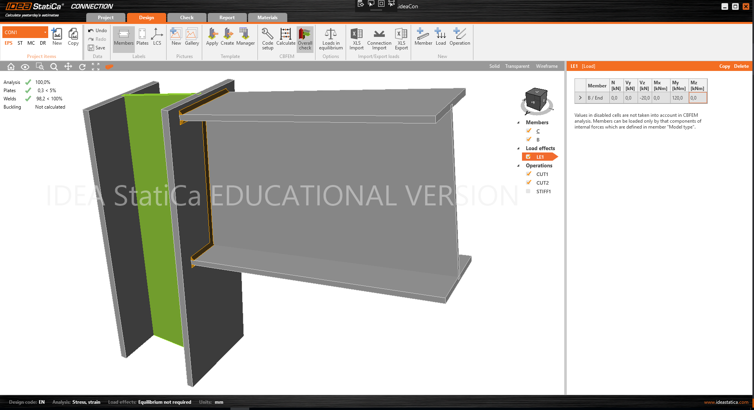Image resolution: width=754 pixels, height=410 pixels.
Task: Open the Materials tab
Action: (x=267, y=18)
